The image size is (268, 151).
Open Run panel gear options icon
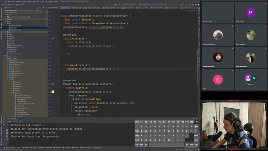coord(193,118)
